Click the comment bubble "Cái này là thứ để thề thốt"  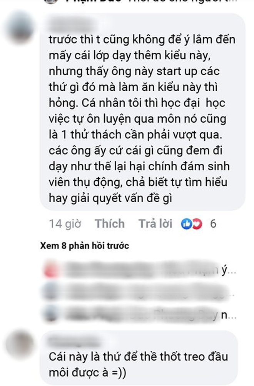[139, 358]
